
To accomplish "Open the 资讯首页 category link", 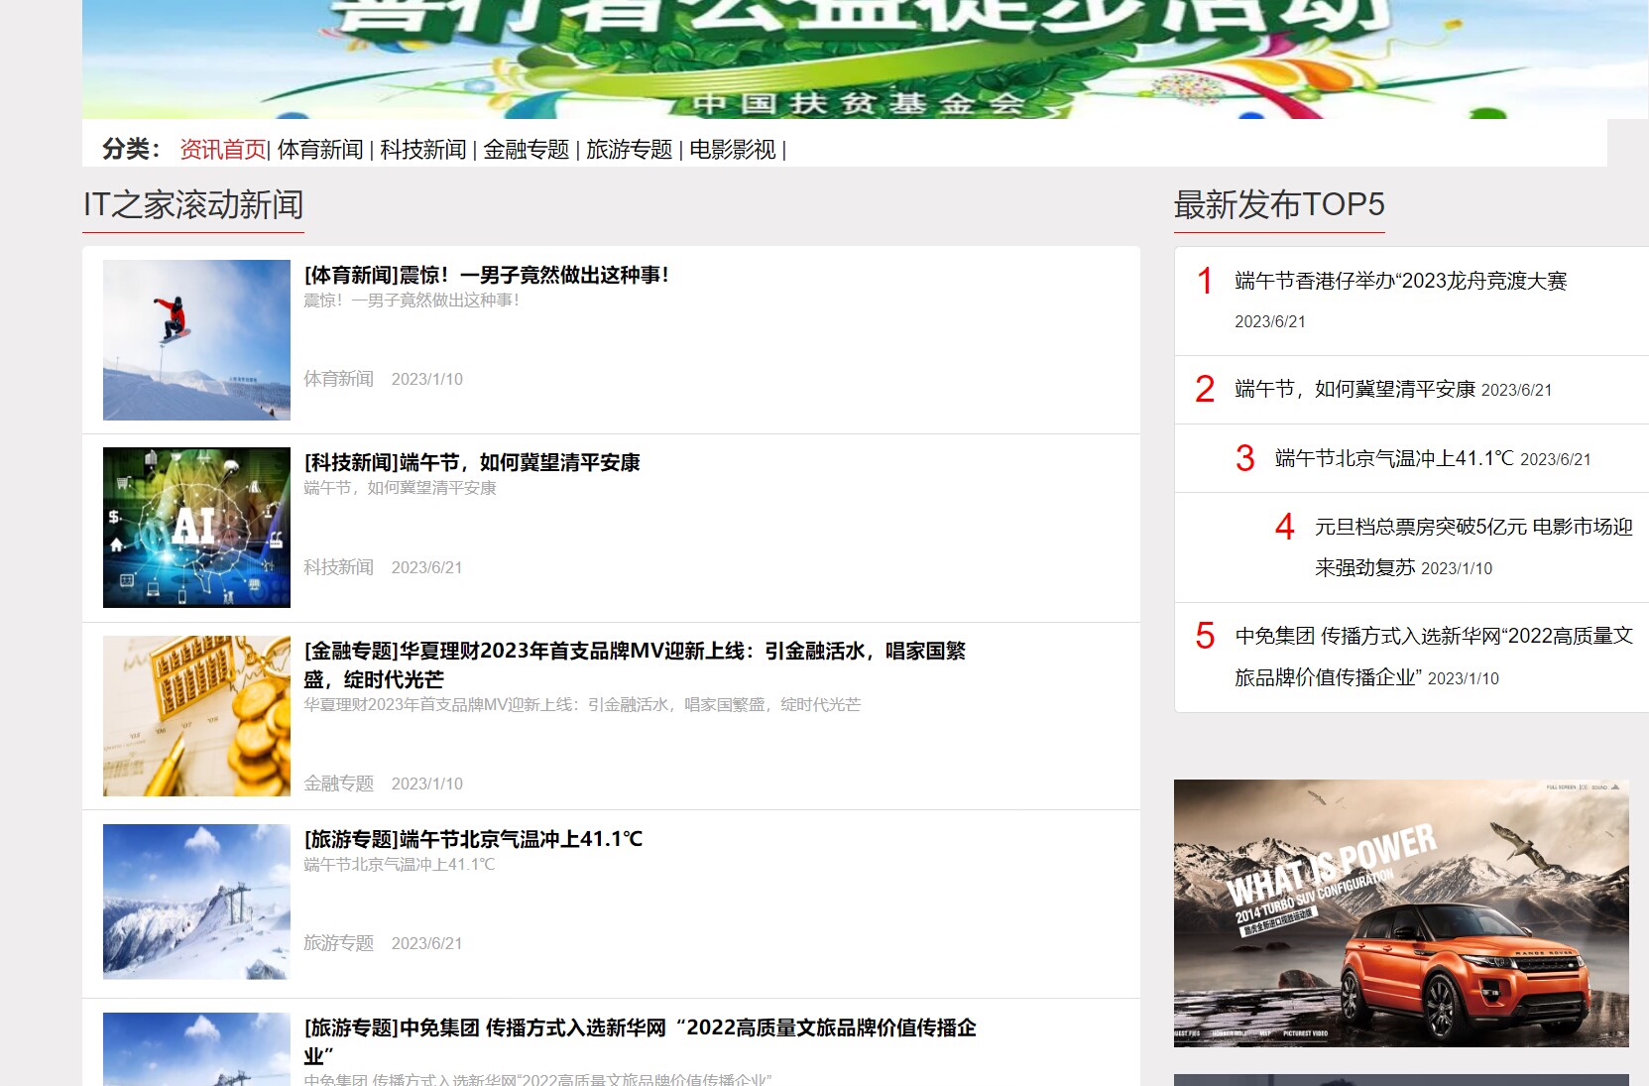I will pyautogui.click(x=223, y=150).
